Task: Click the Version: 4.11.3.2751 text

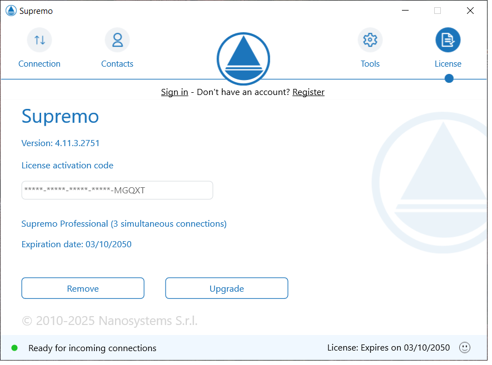Action: pyautogui.click(x=61, y=143)
